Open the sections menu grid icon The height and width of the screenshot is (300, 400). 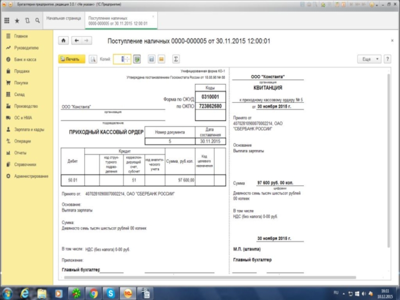[7, 21]
